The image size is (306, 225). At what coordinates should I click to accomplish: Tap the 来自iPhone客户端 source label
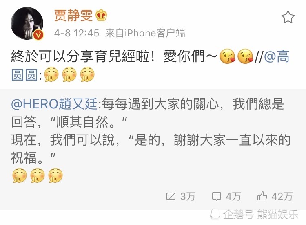(145, 33)
